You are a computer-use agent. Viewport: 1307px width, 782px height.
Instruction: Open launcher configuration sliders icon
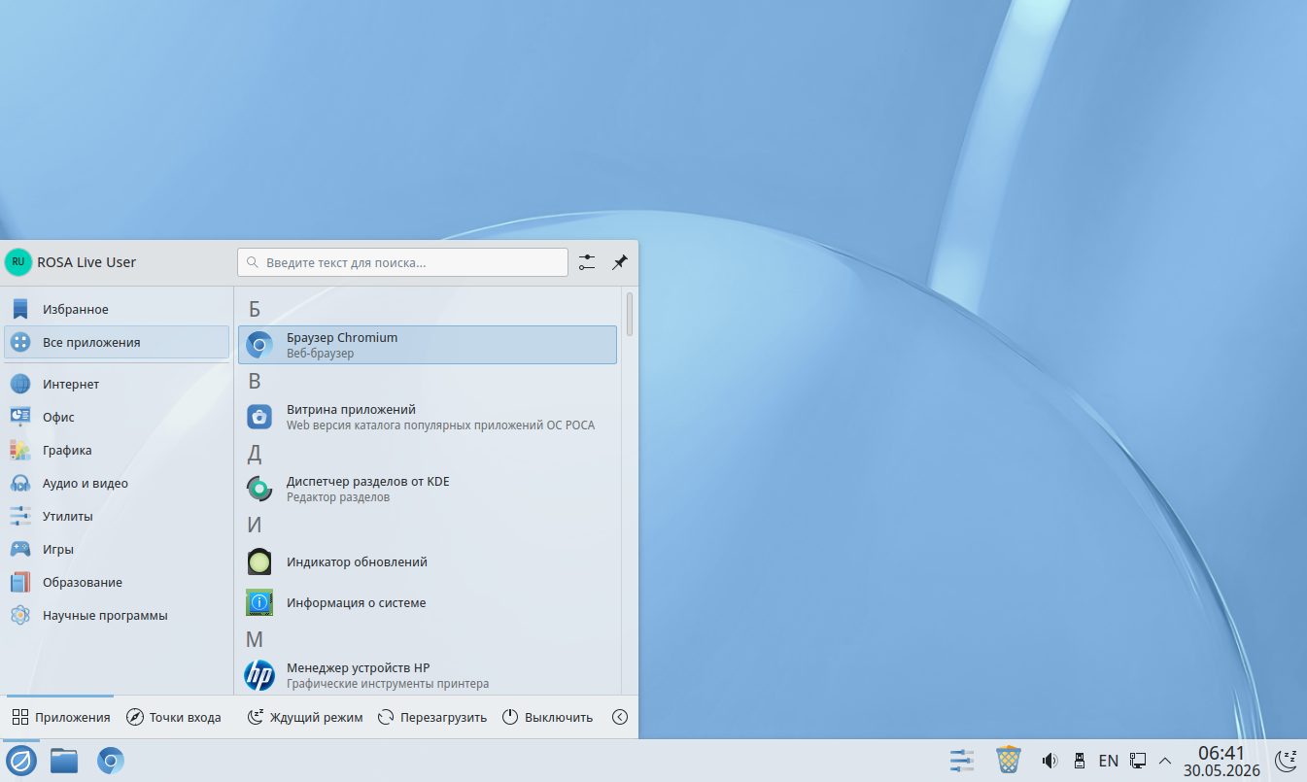[x=587, y=262]
